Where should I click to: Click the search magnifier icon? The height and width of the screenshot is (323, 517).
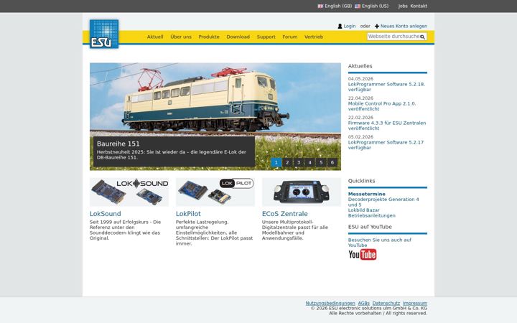[x=422, y=37]
